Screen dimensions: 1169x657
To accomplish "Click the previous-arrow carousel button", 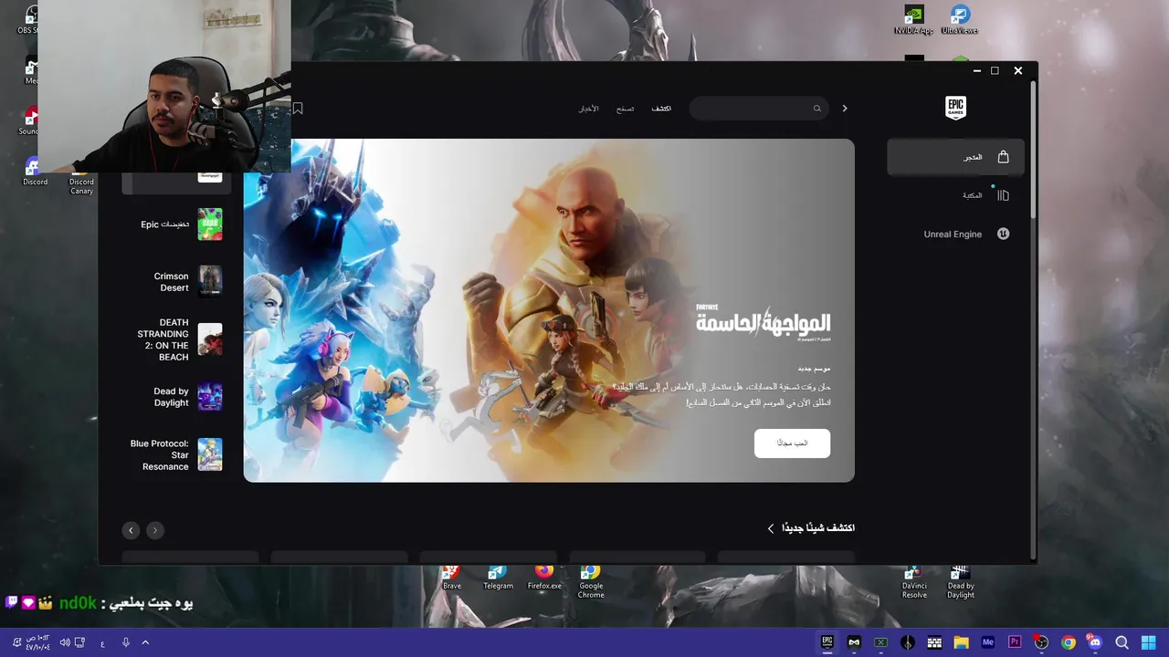I will (131, 530).
